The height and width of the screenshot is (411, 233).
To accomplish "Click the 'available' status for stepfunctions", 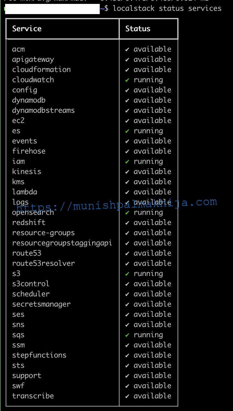I will pos(152,355).
